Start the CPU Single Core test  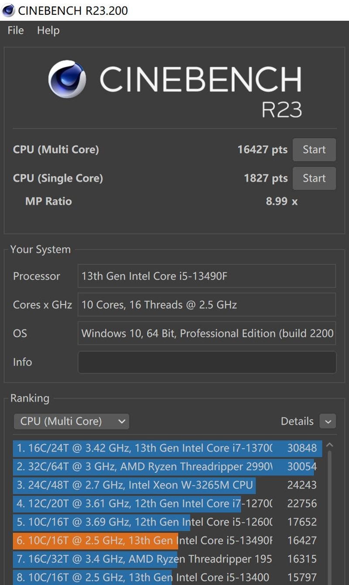coord(314,178)
